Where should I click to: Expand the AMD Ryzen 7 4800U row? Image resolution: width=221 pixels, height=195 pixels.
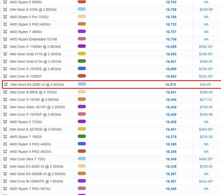5,32
